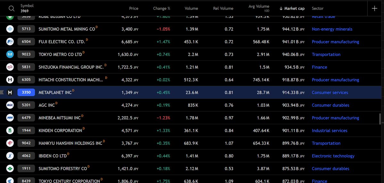Add a column with plus icon
Screen dimensions: 384x183
coord(374,8)
